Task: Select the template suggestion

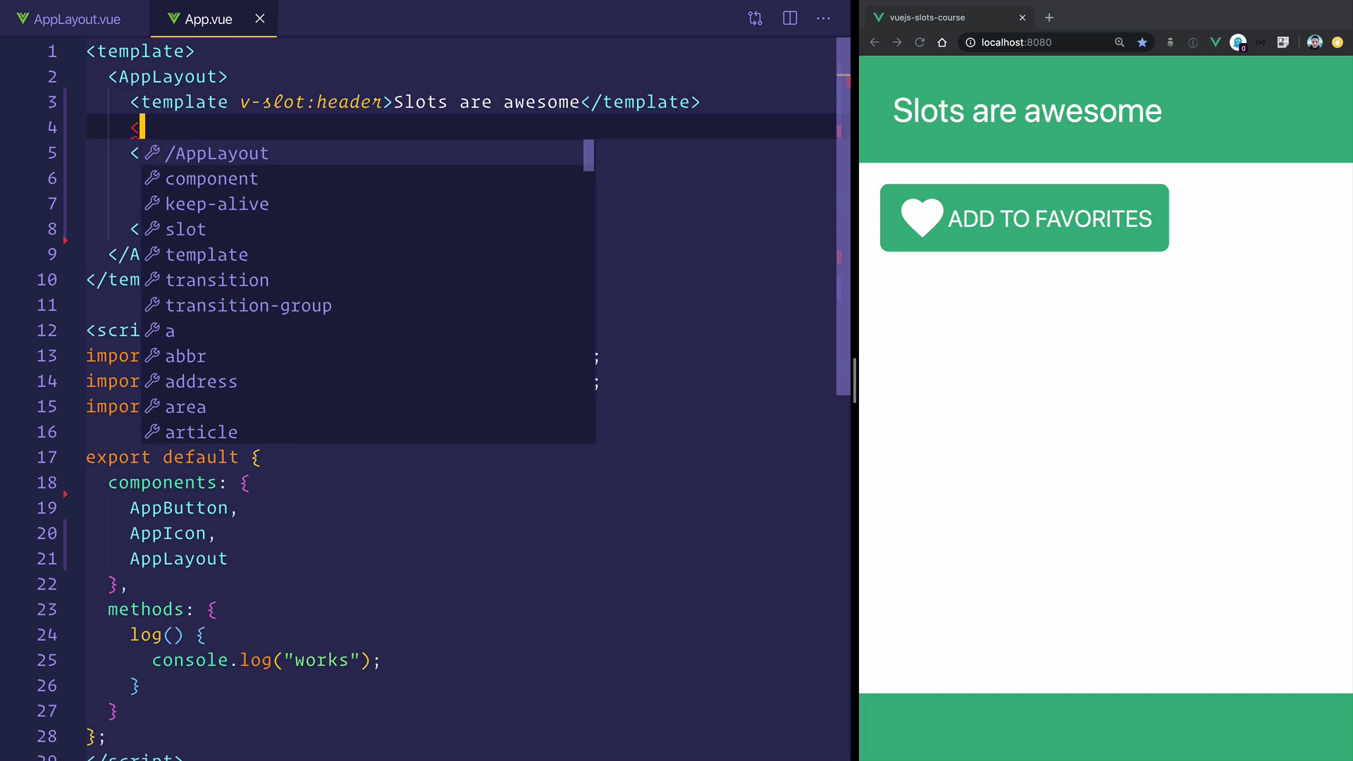Action: point(362,254)
